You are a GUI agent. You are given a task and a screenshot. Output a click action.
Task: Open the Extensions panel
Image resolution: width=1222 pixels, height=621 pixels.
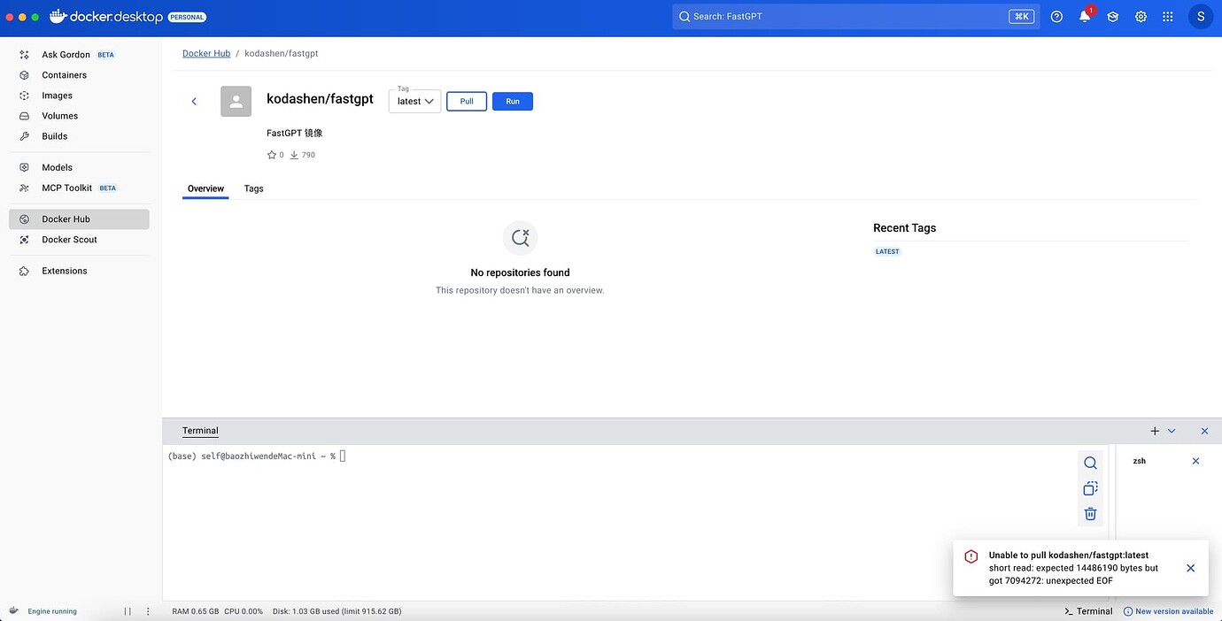click(x=64, y=271)
